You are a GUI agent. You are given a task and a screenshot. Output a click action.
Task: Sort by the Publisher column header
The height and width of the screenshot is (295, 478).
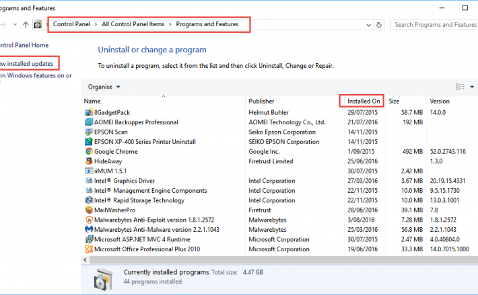[261, 101]
